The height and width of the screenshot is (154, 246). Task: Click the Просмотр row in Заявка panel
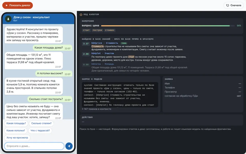coord(203,92)
